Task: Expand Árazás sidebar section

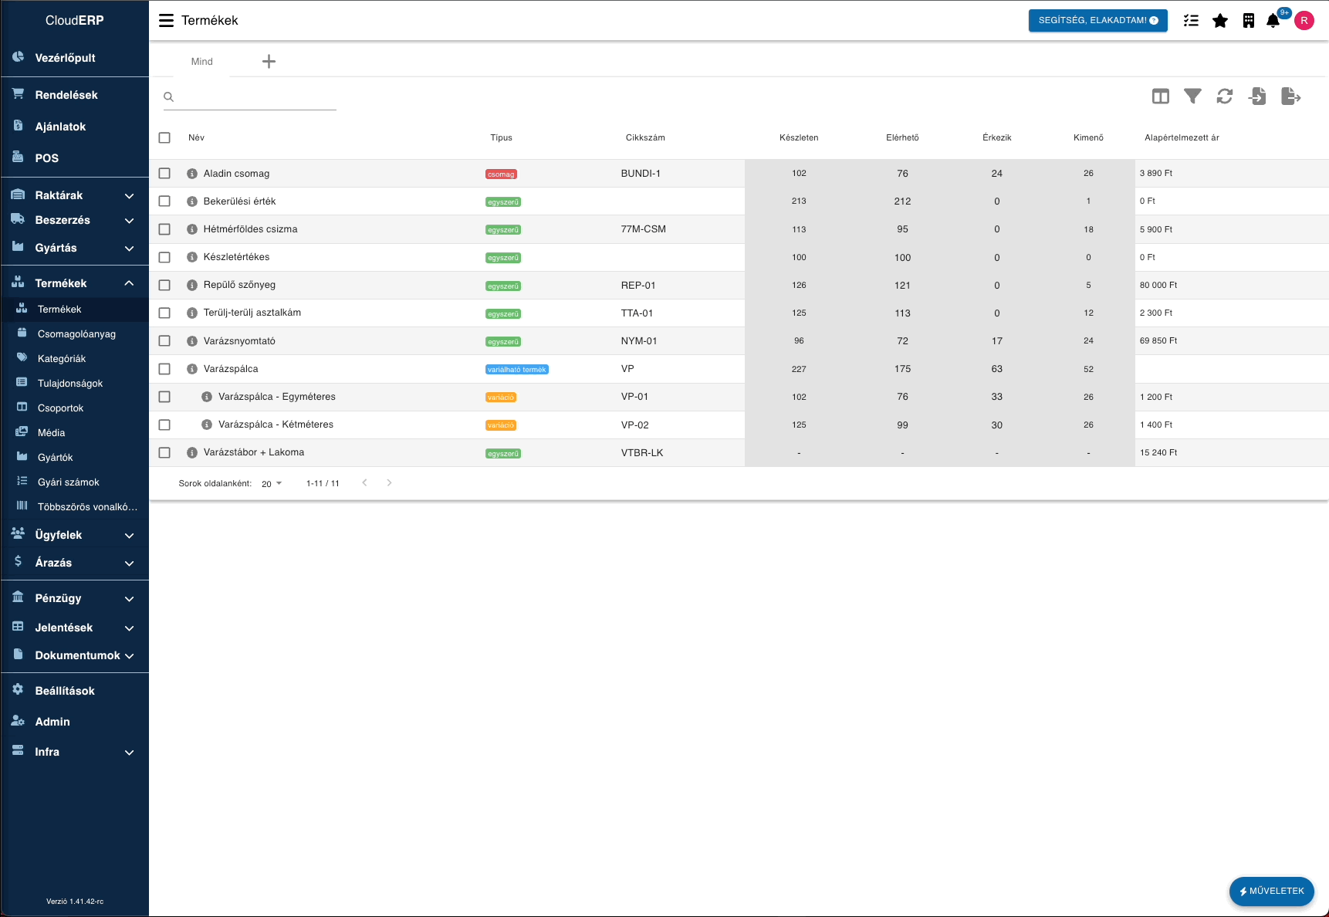Action: tap(75, 563)
